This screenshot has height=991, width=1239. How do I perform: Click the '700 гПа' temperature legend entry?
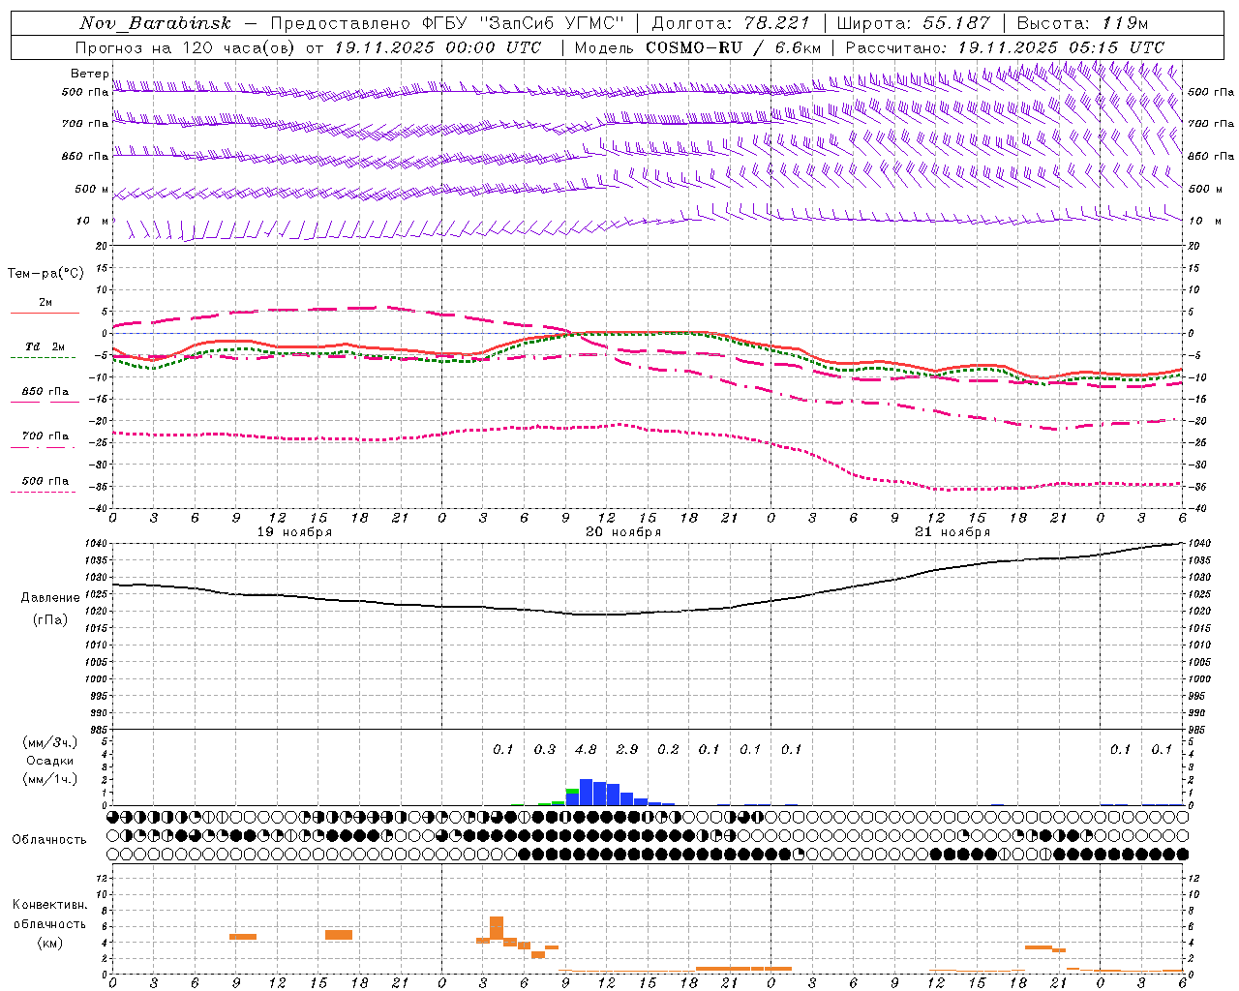pos(45,435)
